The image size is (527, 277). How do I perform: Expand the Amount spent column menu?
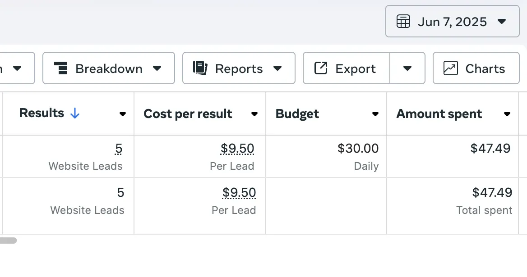tap(507, 114)
